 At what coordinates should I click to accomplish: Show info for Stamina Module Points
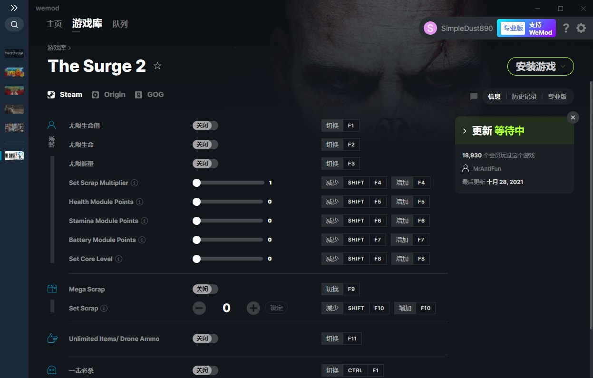pos(144,221)
